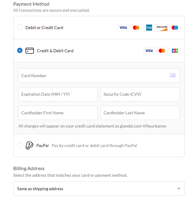Click the JCB card logo

click(x=175, y=51)
